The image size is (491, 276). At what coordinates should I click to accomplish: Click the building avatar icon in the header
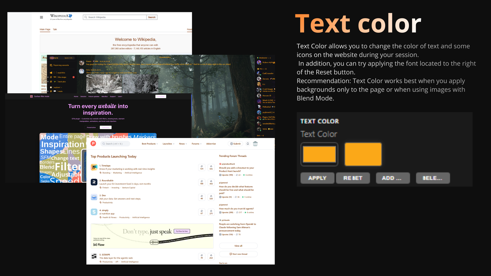(x=255, y=144)
